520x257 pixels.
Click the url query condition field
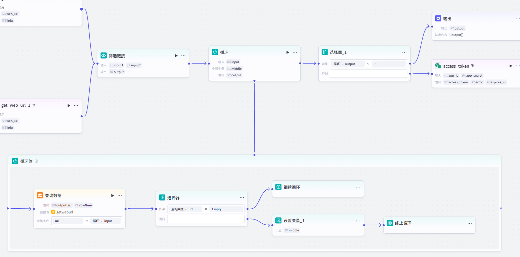click(x=68, y=221)
